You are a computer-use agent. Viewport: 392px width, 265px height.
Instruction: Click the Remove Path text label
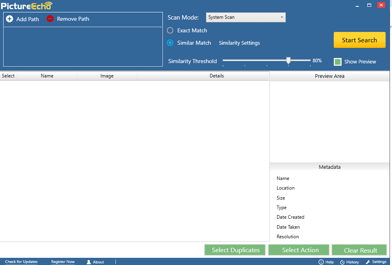pyautogui.click(x=73, y=19)
